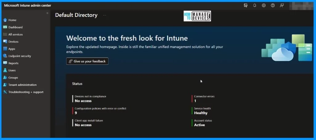Navigate to Devices
Screen dimensions: 316x140
point(13,41)
